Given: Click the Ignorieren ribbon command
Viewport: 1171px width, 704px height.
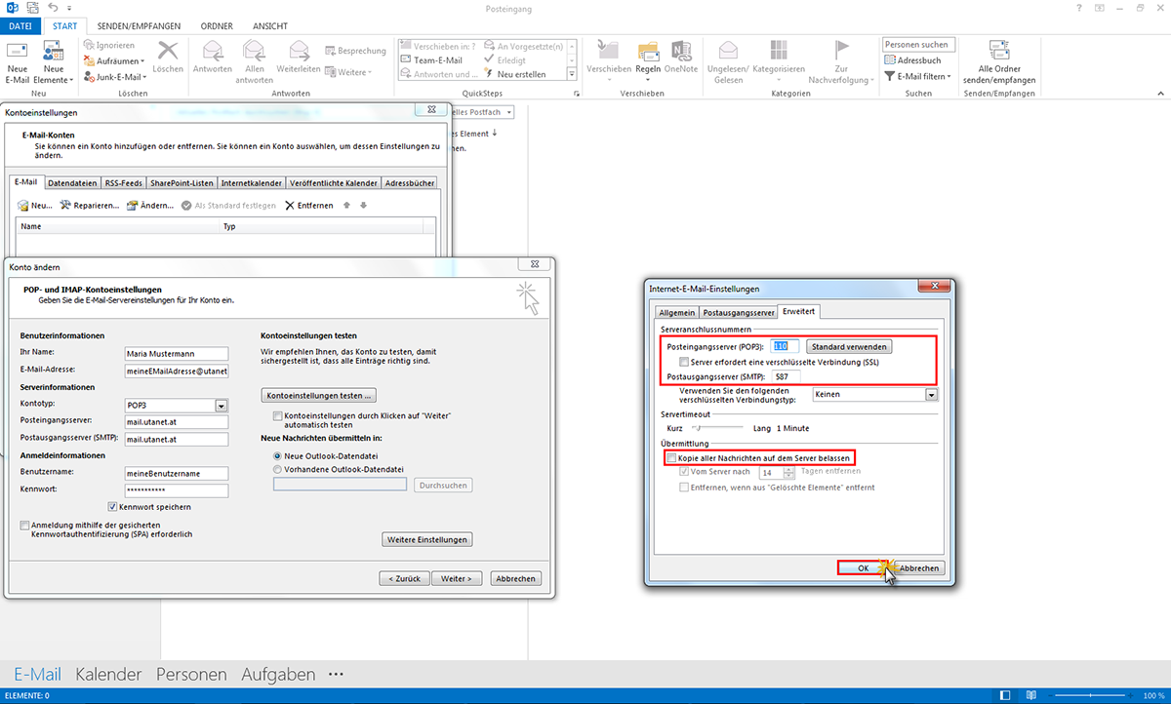Looking at the screenshot, I should coord(108,46).
